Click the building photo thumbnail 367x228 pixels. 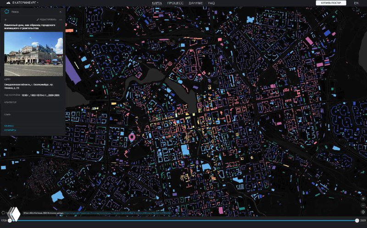point(33,54)
